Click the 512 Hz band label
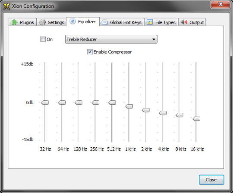This screenshot has width=233, height=193. (114, 149)
